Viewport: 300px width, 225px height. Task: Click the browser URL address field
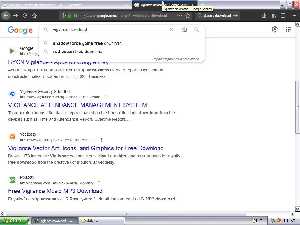point(120,16)
